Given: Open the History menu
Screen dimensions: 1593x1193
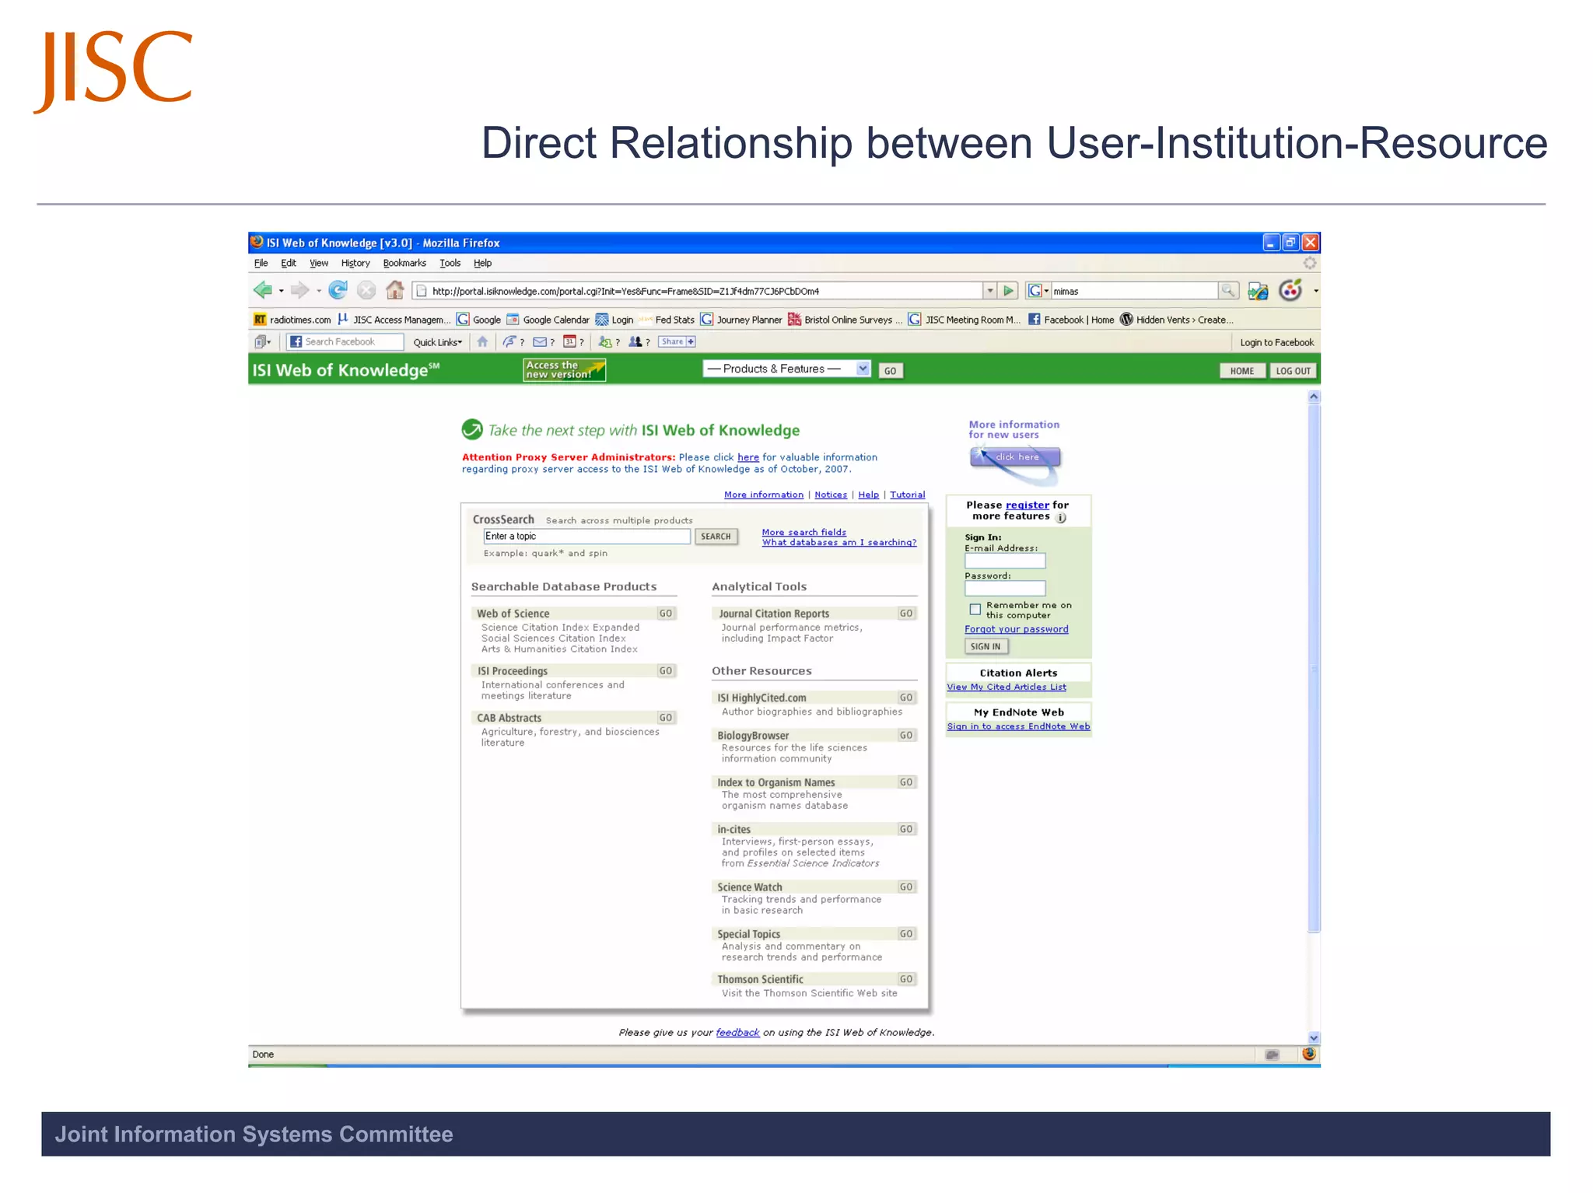Looking at the screenshot, I should point(355,263).
